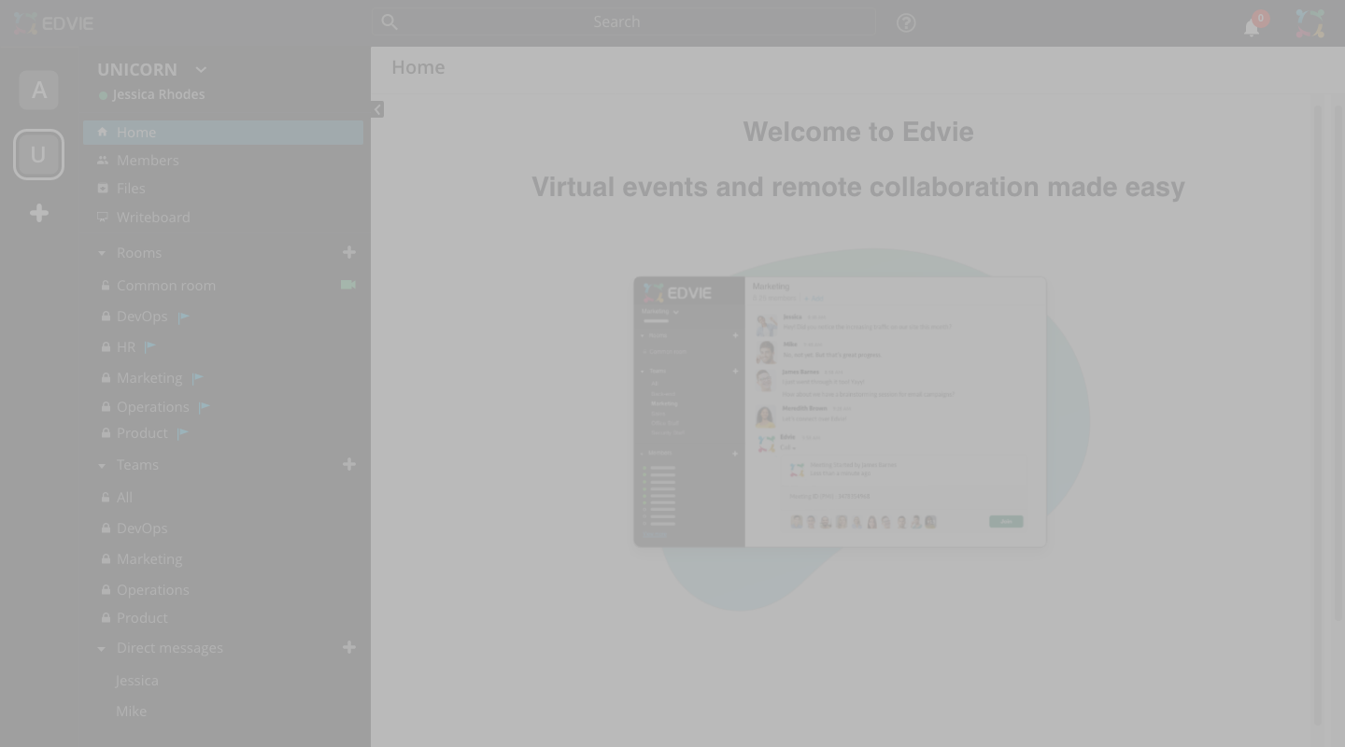The height and width of the screenshot is (747, 1345).
Task: Open the help question mark icon
Action: pos(905,22)
